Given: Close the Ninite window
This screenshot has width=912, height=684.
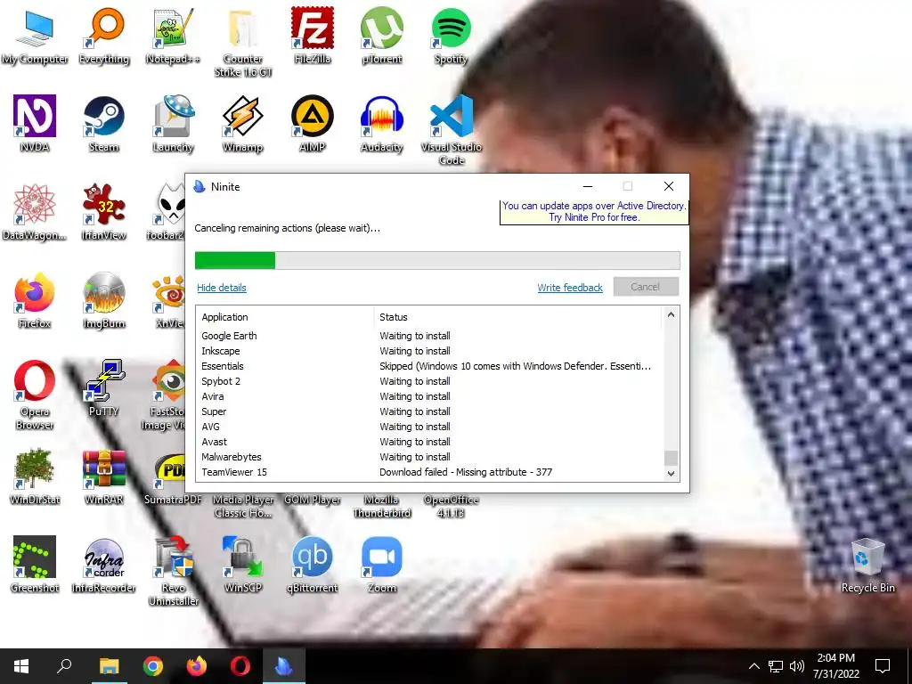Looking at the screenshot, I should click(668, 186).
